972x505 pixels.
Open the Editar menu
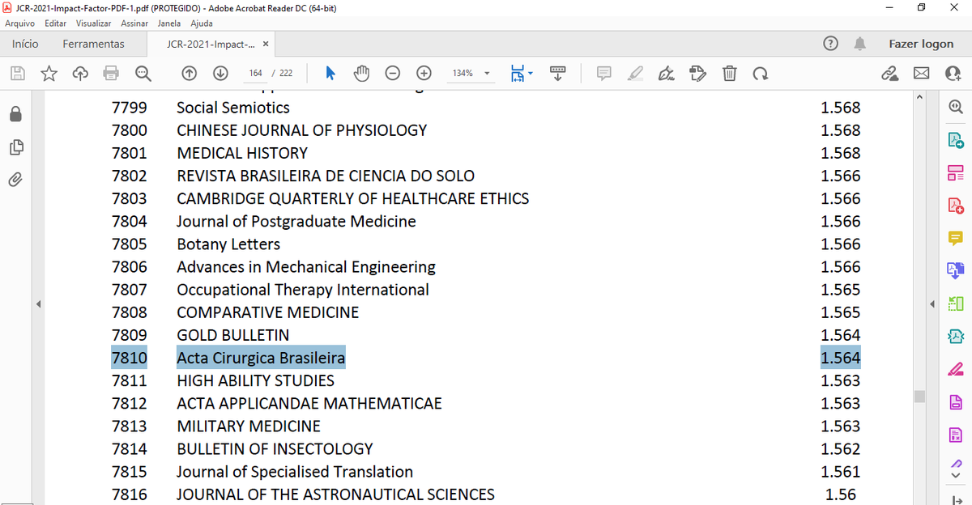[56, 23]
